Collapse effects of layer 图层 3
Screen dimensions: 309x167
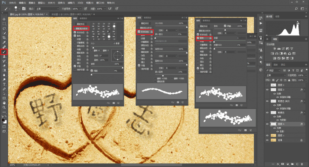(305, 90)
